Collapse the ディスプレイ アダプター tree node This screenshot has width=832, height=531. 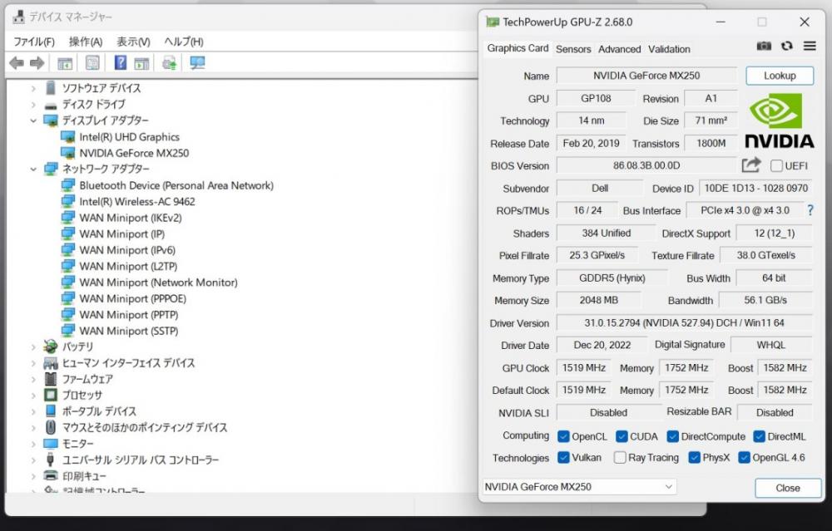pyautogui.click(x=33, y=120)
